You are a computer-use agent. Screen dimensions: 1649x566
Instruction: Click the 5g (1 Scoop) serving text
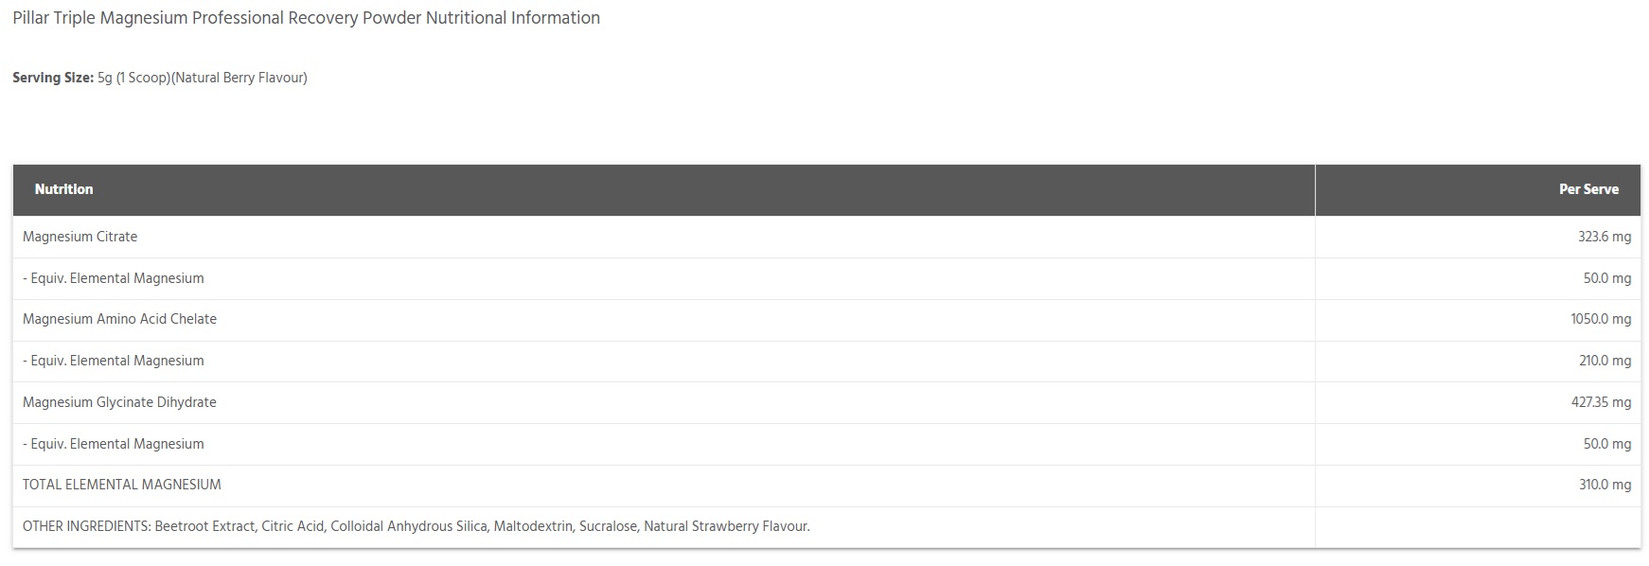click(133, 78)
